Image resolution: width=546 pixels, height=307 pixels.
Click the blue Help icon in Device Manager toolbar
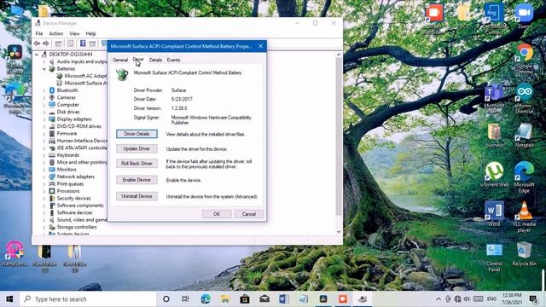tap(83, 43)
